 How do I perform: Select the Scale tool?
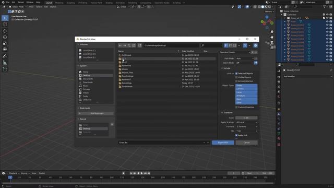(x=5, y=43)
